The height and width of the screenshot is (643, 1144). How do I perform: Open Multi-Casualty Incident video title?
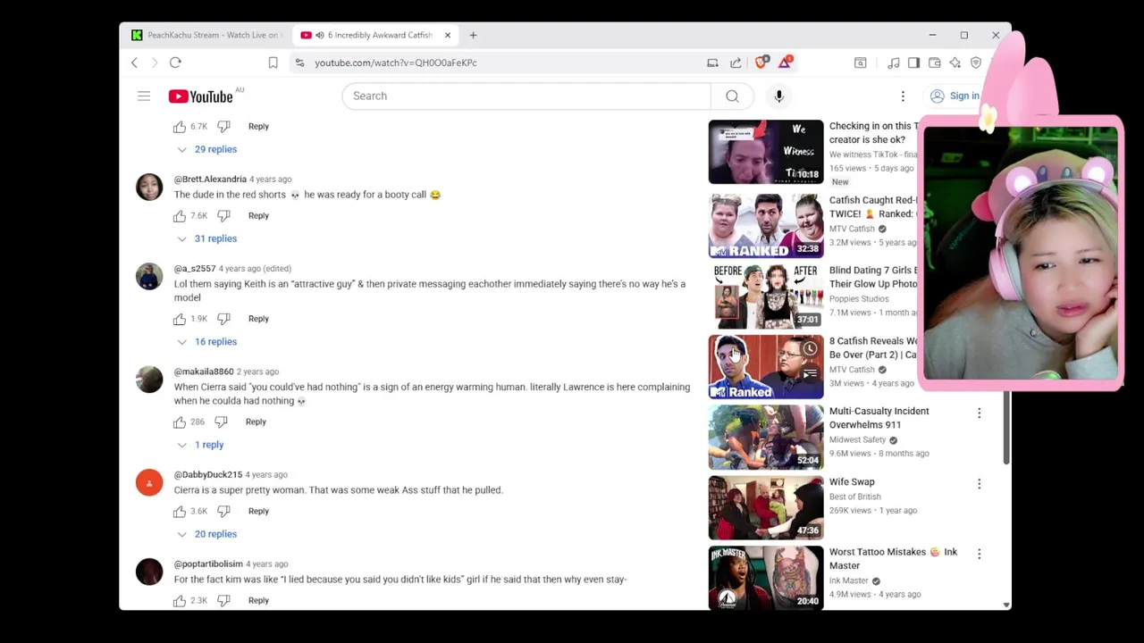coord(879,418)
